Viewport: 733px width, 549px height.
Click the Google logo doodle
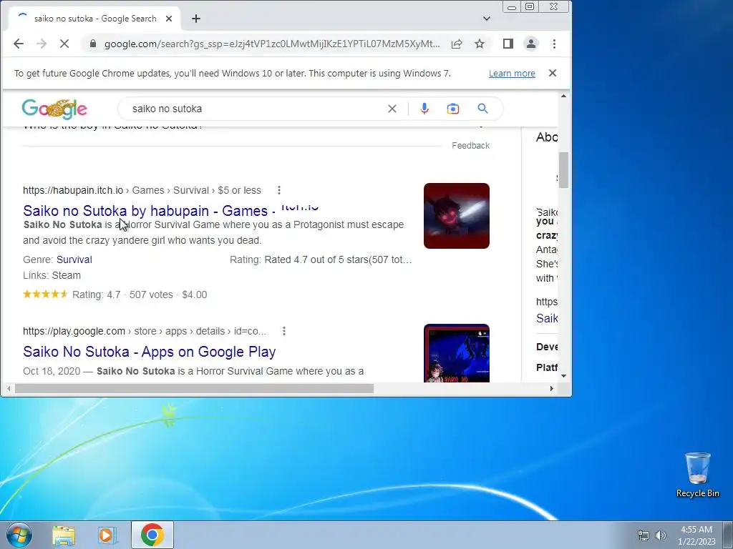[54, 109]
